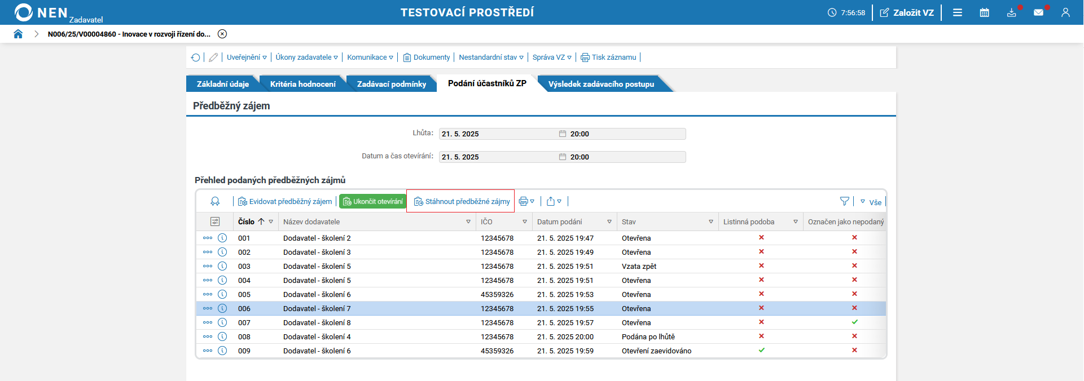Open the hamburger main menu

(x=958, y=12)
